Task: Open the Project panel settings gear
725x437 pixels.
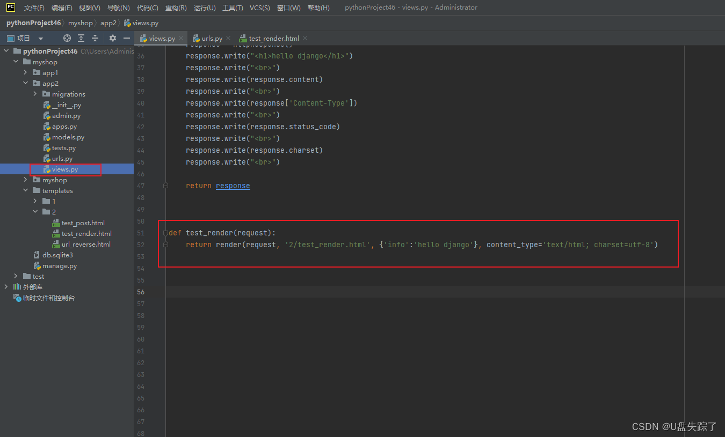Action: click(x=112, y=38)
